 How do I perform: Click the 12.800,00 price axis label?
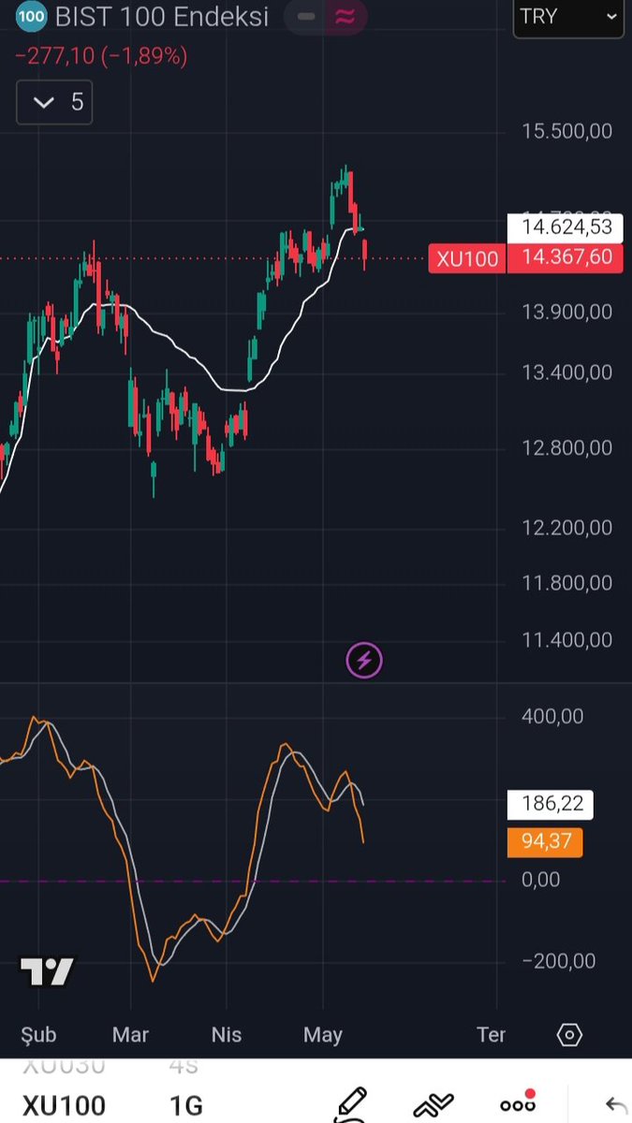(567, 448)
